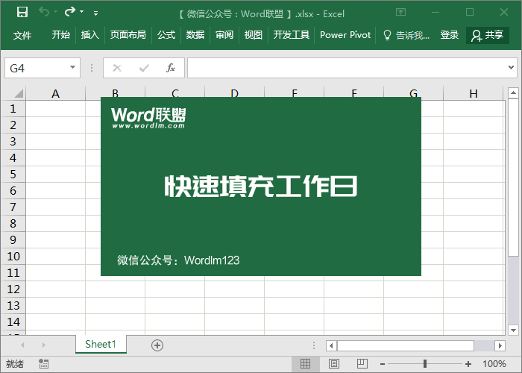This screenshot has width=522, height=373.
Task: Click the Redo arrow icon
Action: tap(70, 12)
